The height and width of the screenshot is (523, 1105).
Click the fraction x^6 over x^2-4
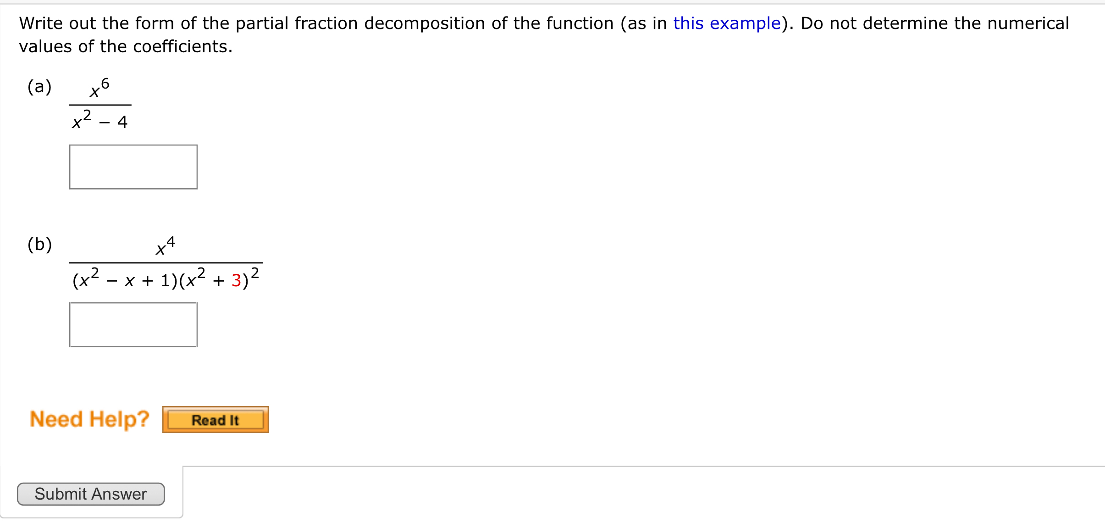pyautogui.click(x=99, y=103)
